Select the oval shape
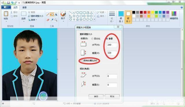 [77, 13]
